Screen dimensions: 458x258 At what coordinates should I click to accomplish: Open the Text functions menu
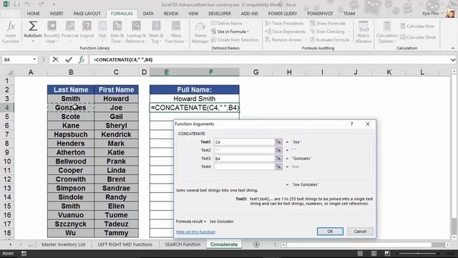tap(102, 32)
